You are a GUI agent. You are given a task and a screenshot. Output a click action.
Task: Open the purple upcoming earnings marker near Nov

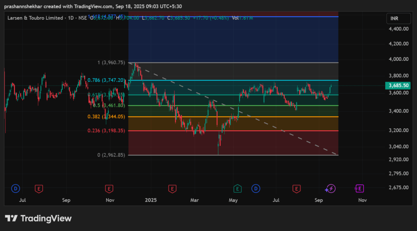[x=359, y=188]
